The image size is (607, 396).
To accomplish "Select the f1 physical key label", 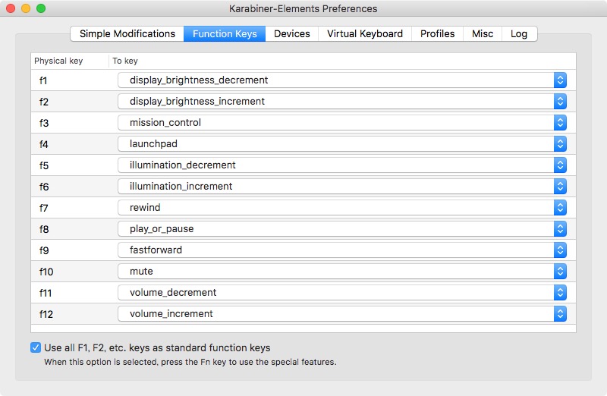I will (43, 80).
